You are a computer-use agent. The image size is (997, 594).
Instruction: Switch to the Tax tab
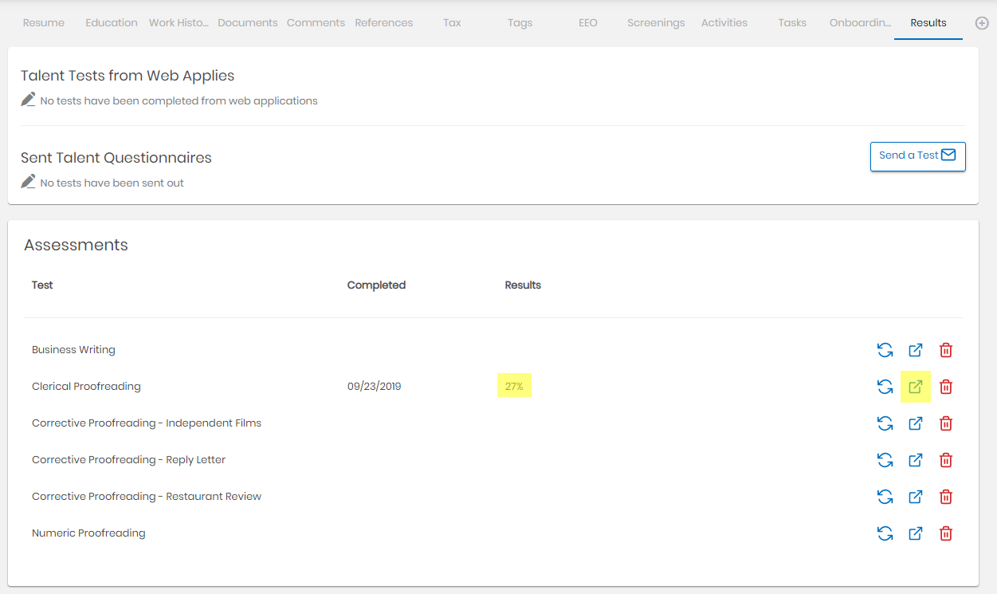point(452,23)
